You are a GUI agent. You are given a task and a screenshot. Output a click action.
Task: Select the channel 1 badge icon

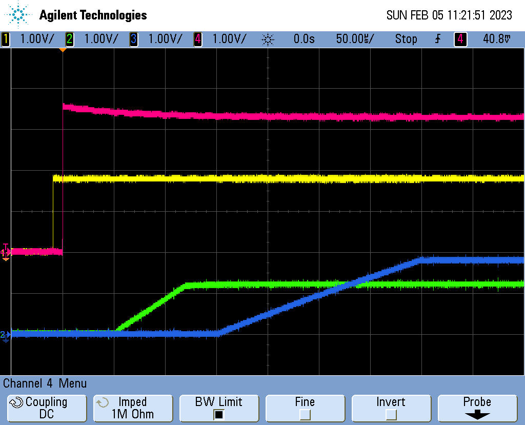[x=5, y=39]
